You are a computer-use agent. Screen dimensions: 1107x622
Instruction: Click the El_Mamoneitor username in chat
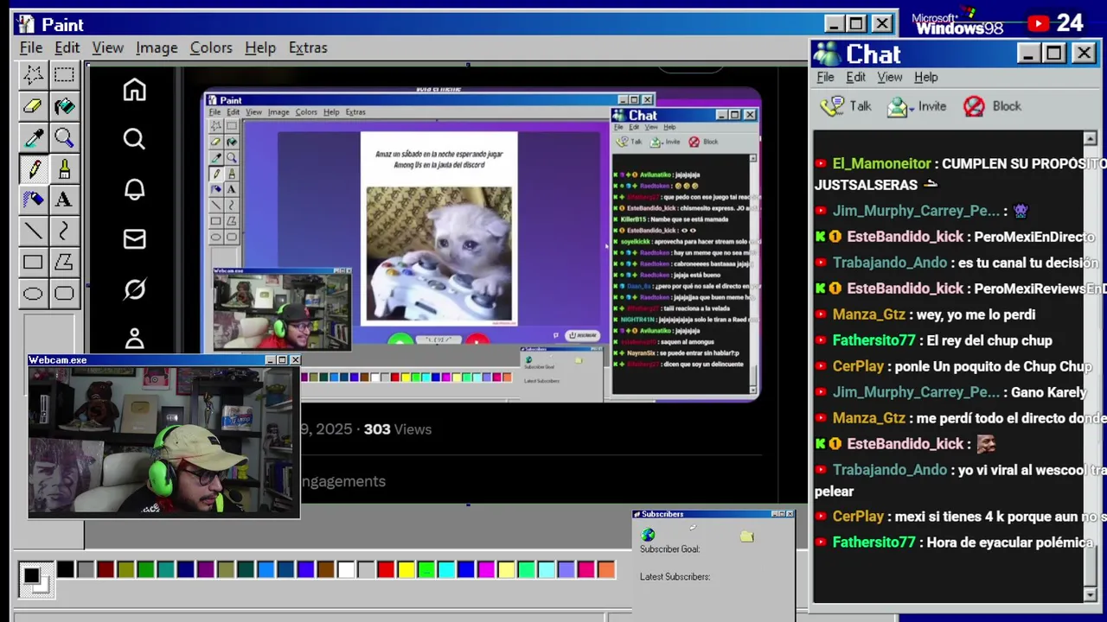(x=881, y=163)
